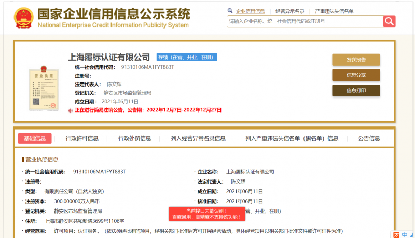Click the 经营范围 description text
The width and height of the screenshot is (415, 238).
point(198,231)
